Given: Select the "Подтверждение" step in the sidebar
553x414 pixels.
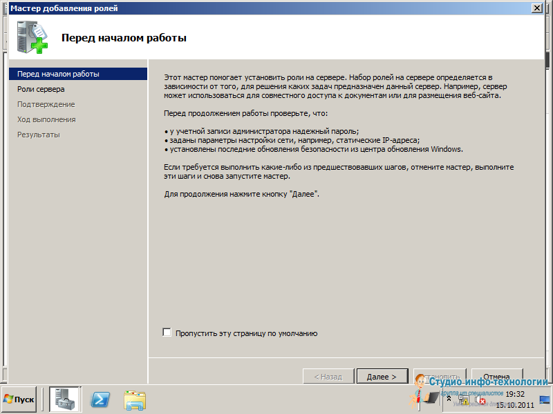Looking at the screenshot, I should 46,104.
